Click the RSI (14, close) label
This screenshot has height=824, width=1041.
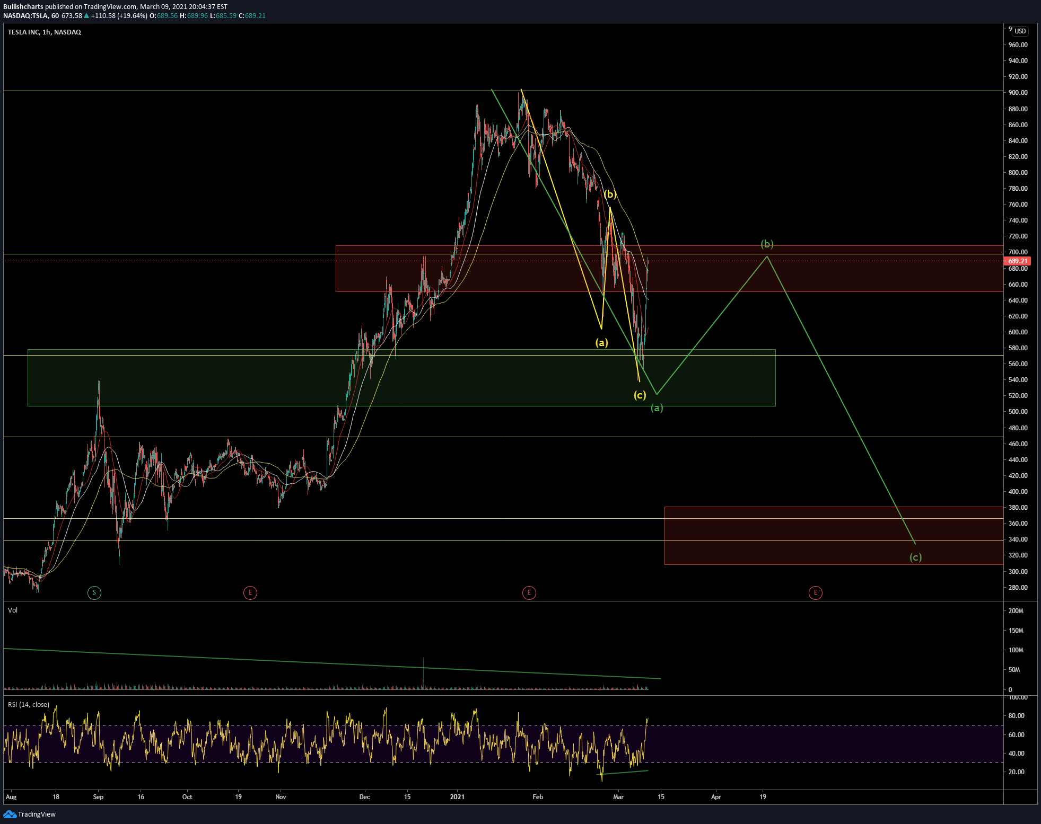coord(29,704)
